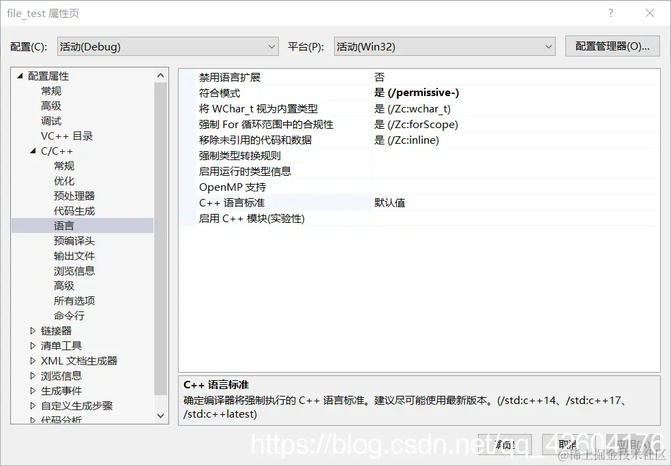Click the 禁用语言扩展 property row
This screenshot has height=466, width=671.
420,78
